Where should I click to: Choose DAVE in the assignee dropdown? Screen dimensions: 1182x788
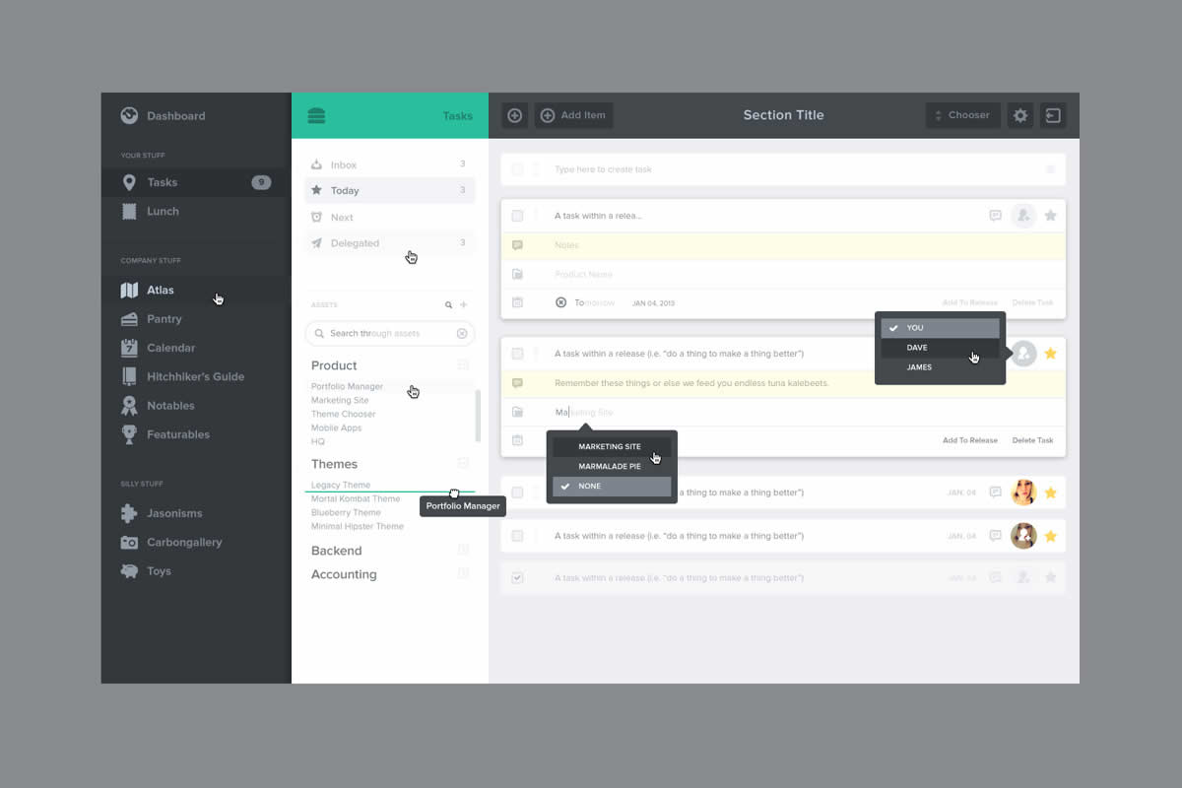click(940, 348)
